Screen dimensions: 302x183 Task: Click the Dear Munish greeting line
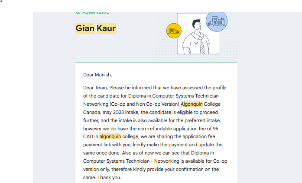(97, 75)
